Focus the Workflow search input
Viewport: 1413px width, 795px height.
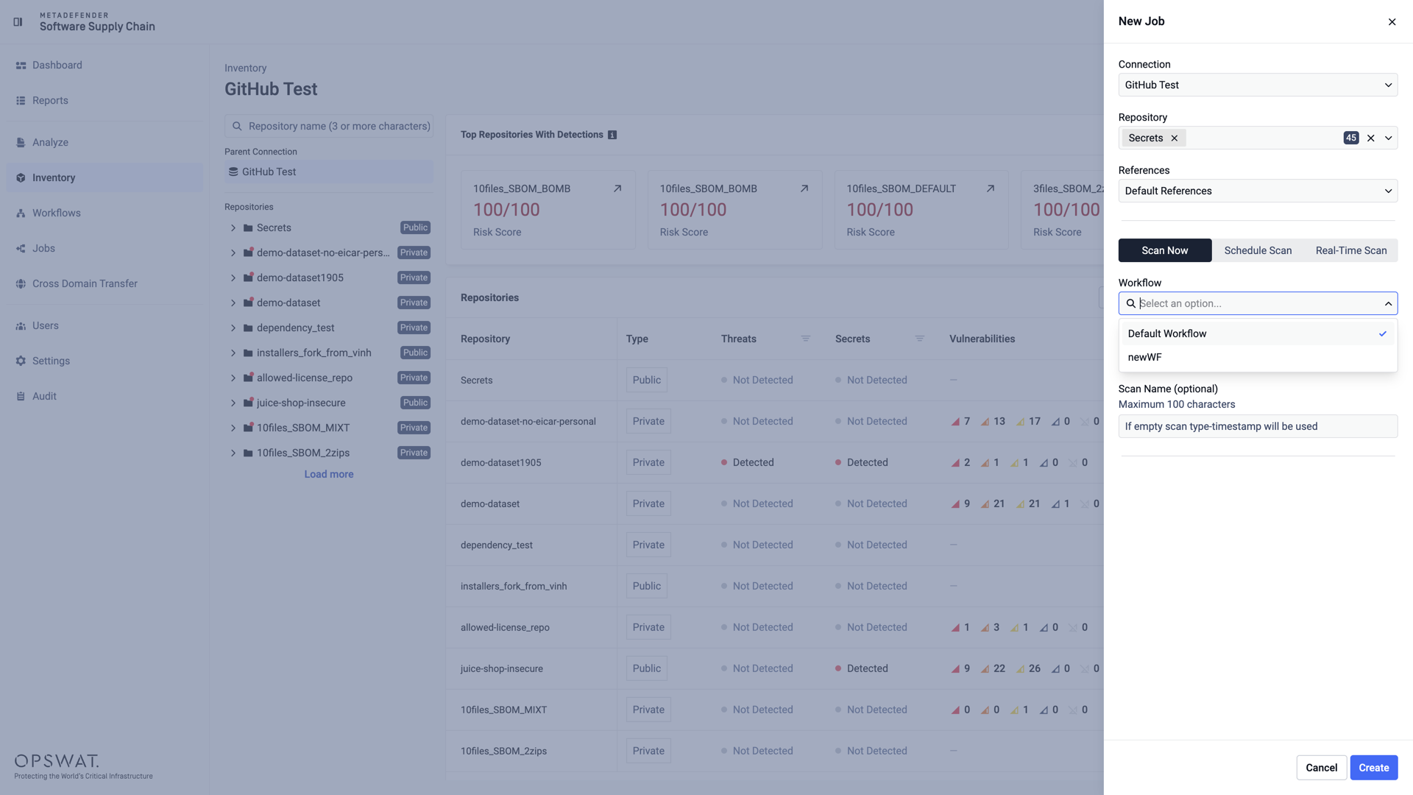click(x=1258, y=304)
